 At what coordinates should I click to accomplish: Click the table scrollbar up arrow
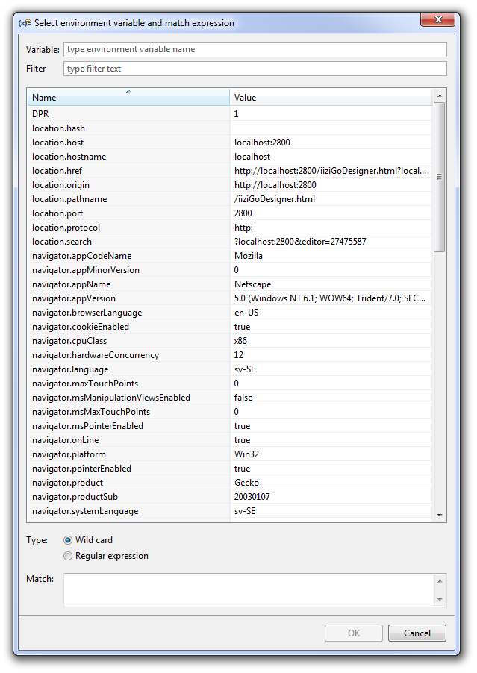(439, 96)
